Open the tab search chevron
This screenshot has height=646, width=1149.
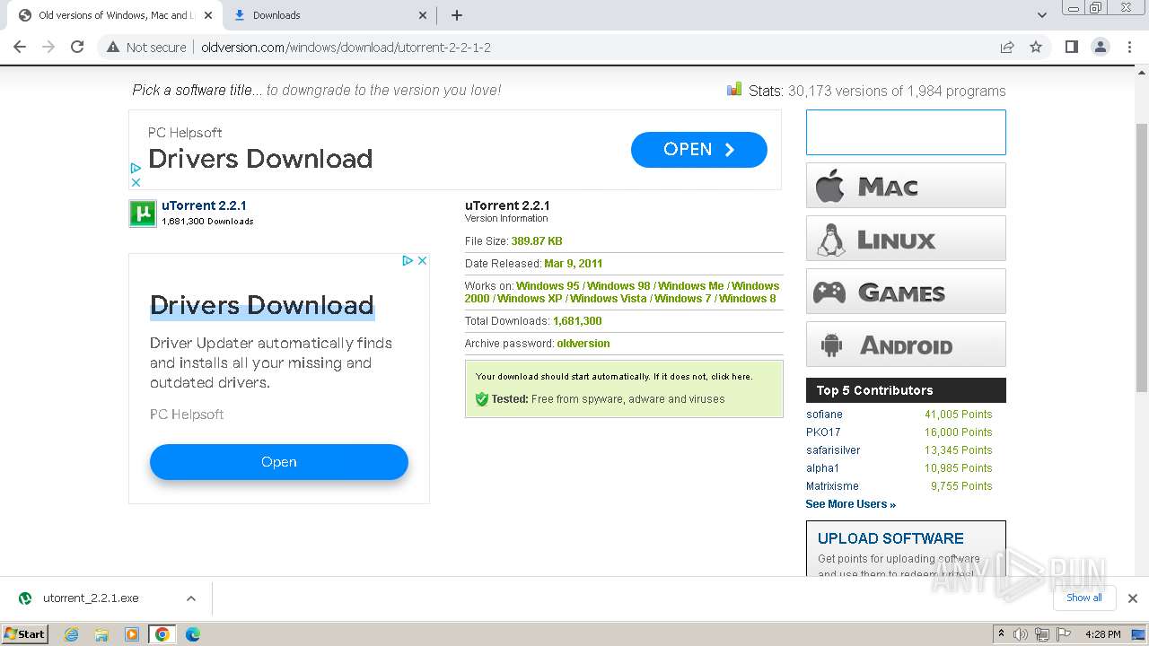click(x=1042, y=15)
